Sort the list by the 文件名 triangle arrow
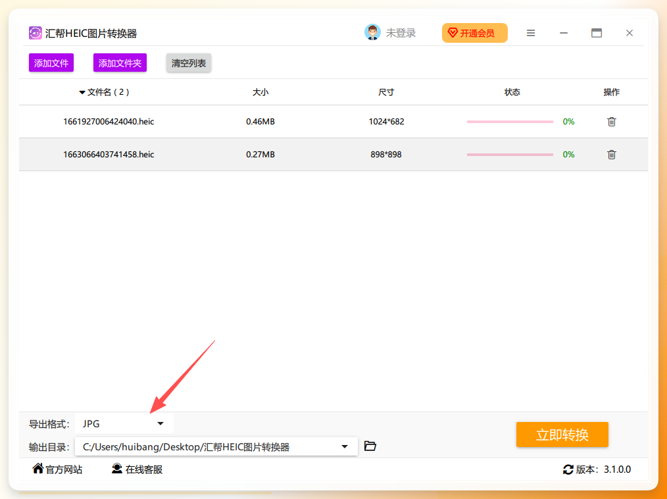The width and height of the screenshot is (667, 499). tap(82, 92)
